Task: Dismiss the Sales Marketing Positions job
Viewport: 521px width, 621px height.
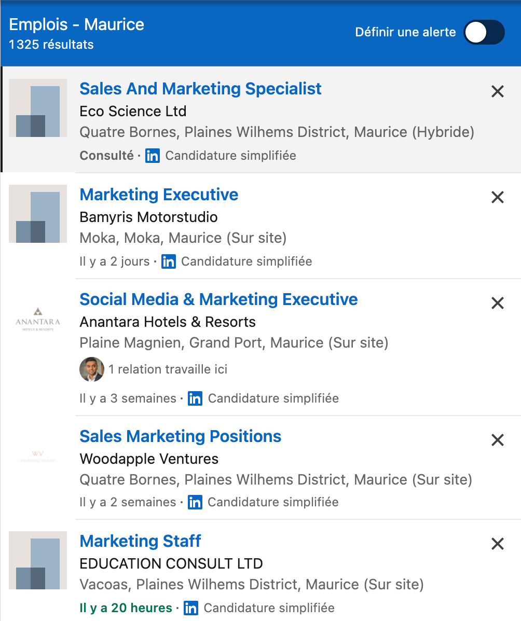Action: pos(497,440)
